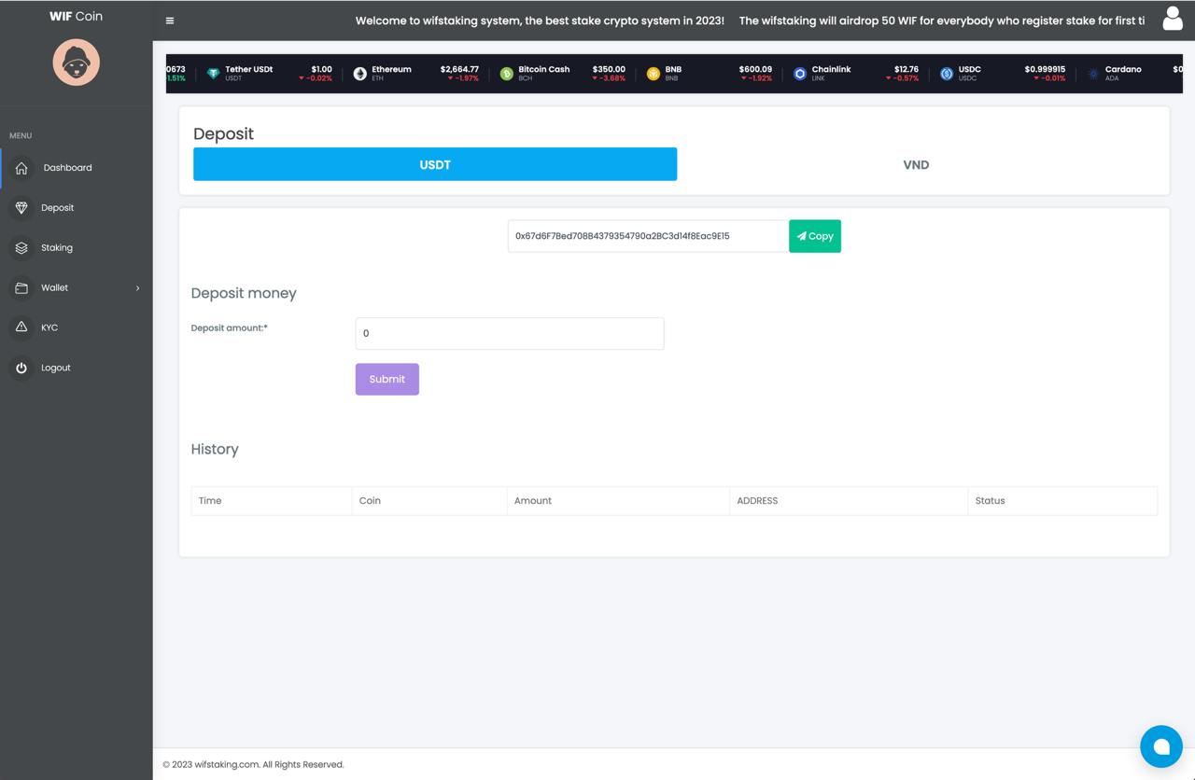Screen dimensions: 1195x780
Task: Click the Cardano coin icon
Action: 1092,74
